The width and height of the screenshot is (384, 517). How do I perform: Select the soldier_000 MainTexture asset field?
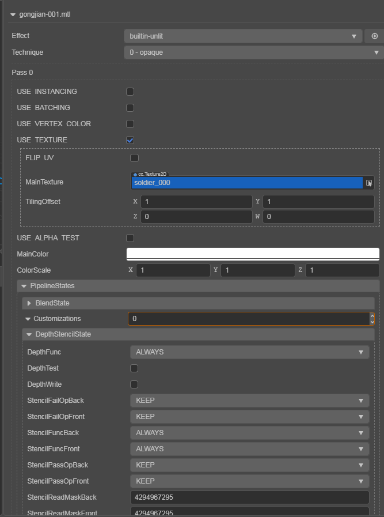(247, 183)
